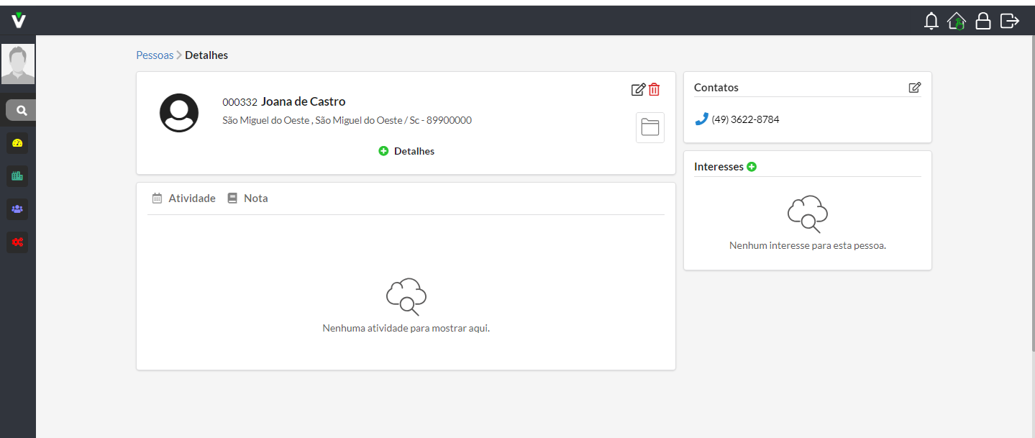Expand the Detalhes section

click(x=406, y=151)
